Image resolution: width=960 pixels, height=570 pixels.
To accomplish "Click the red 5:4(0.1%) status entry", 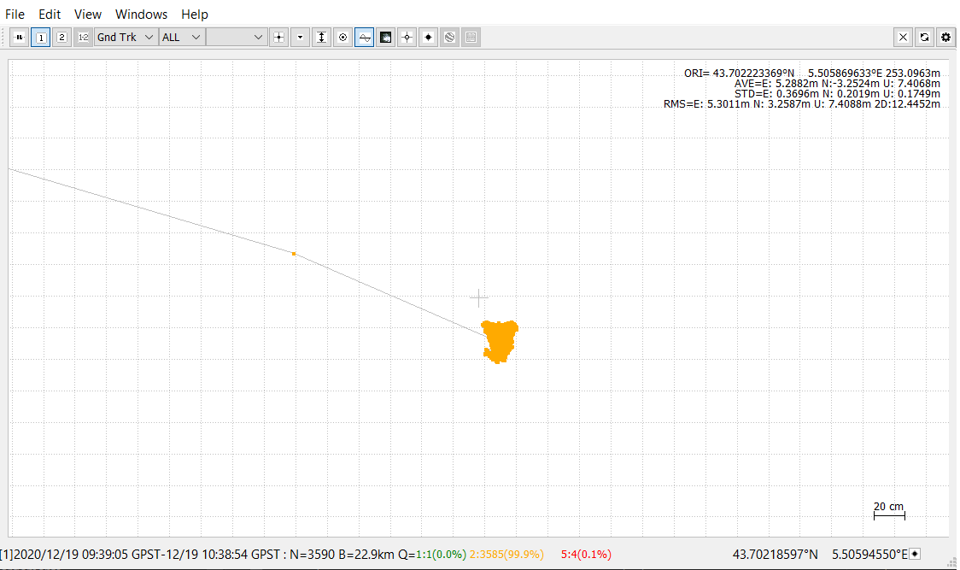I will (x=586, y=555).
